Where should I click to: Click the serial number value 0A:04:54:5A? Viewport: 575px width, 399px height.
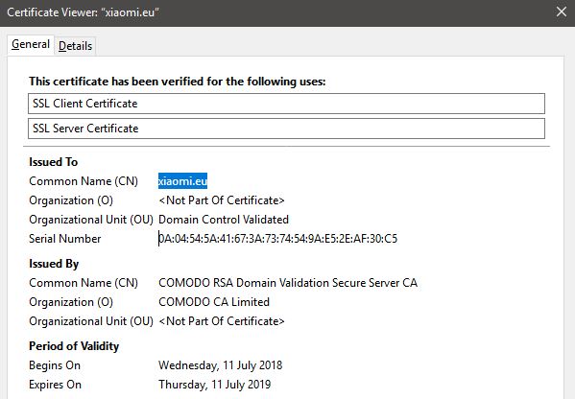pos(278,239)
